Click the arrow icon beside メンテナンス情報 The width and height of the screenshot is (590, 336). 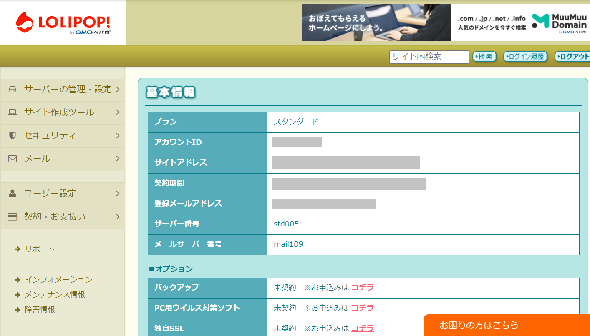(18, 295)
